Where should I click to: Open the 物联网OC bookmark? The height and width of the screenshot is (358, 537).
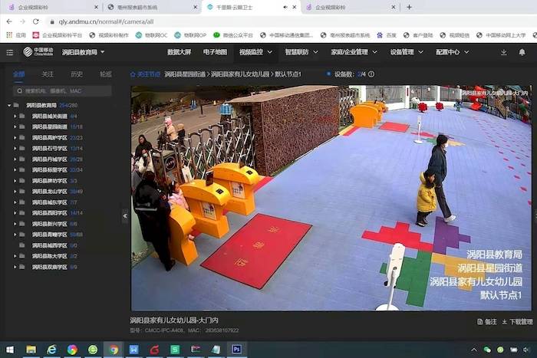pos(151,35)
